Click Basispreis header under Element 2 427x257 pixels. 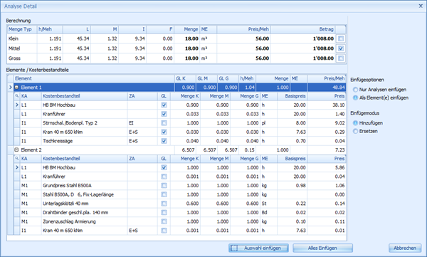pos(292,158)
